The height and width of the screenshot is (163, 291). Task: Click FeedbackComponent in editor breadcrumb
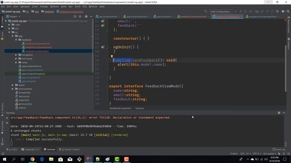(120, 108)
